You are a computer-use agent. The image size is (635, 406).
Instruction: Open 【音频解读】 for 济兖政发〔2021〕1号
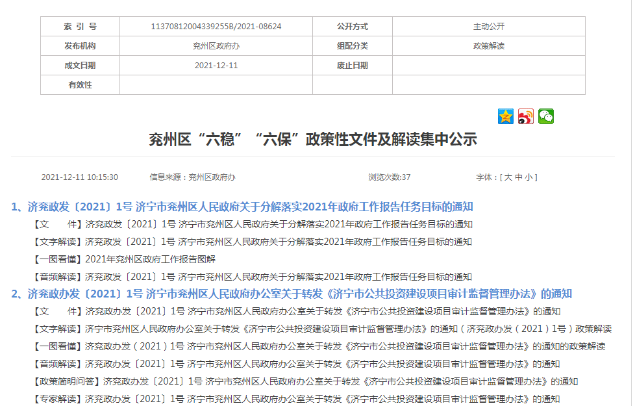(x=279, y=277)
